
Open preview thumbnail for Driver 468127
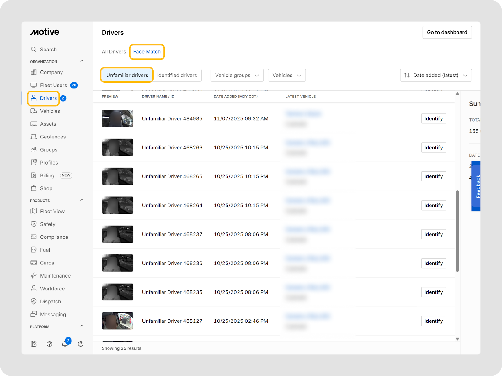click(117, 321)
